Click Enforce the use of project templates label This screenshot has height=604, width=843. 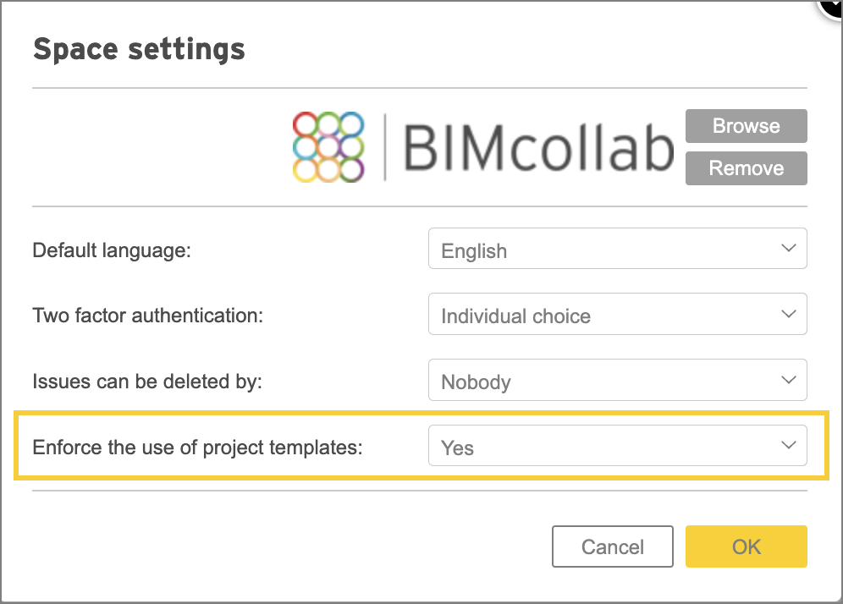pos(198,448)
